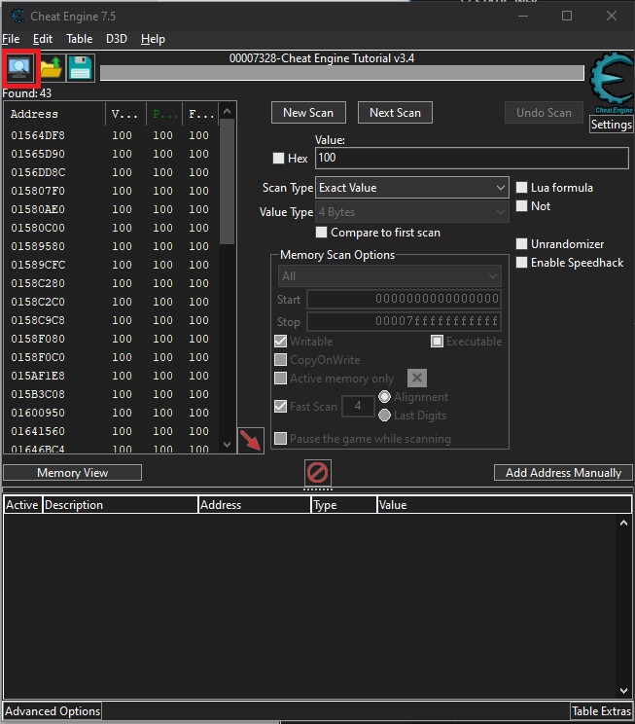The width and height of the screenshot is (635, 724).
Task: Click into the scan Value input field
Action: [x=472, y=158]
